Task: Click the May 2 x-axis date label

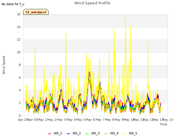Action: (x=52, y=120)
